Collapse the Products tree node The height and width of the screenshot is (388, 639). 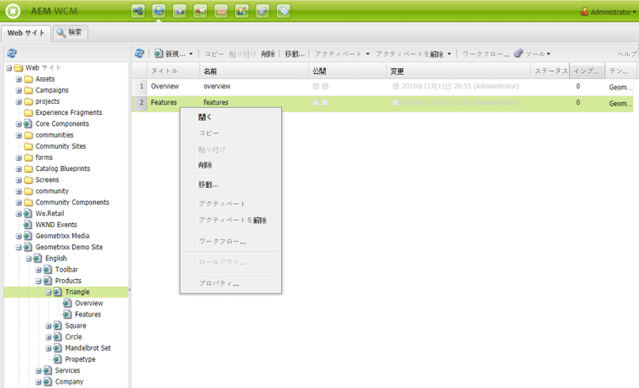[x=38, y=281]
